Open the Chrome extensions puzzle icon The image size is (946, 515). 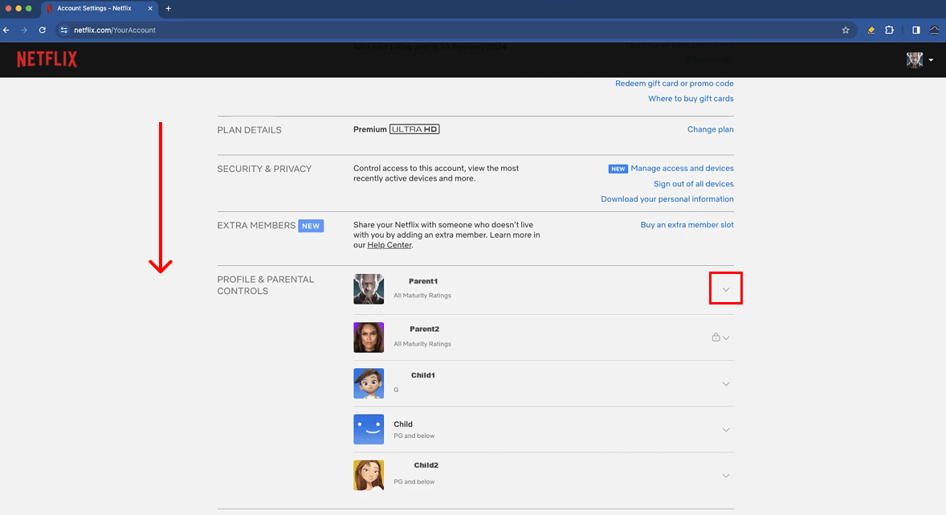(889, 30)
